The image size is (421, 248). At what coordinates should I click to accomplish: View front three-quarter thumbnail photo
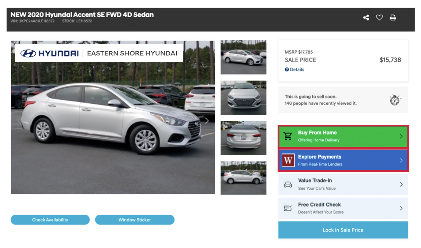pyautogui.click(x=244, y=57)
